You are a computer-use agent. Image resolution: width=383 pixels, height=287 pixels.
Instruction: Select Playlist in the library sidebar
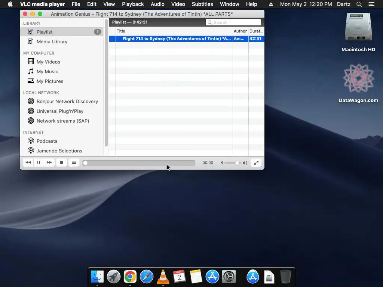(x=62, y=32)
